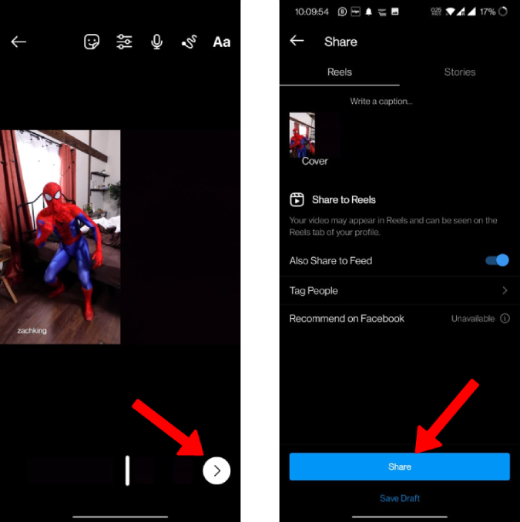The height and width of the screenshot is (522, 520).
Task: Tap the white next arrow circle
Action: pos(216,470)
